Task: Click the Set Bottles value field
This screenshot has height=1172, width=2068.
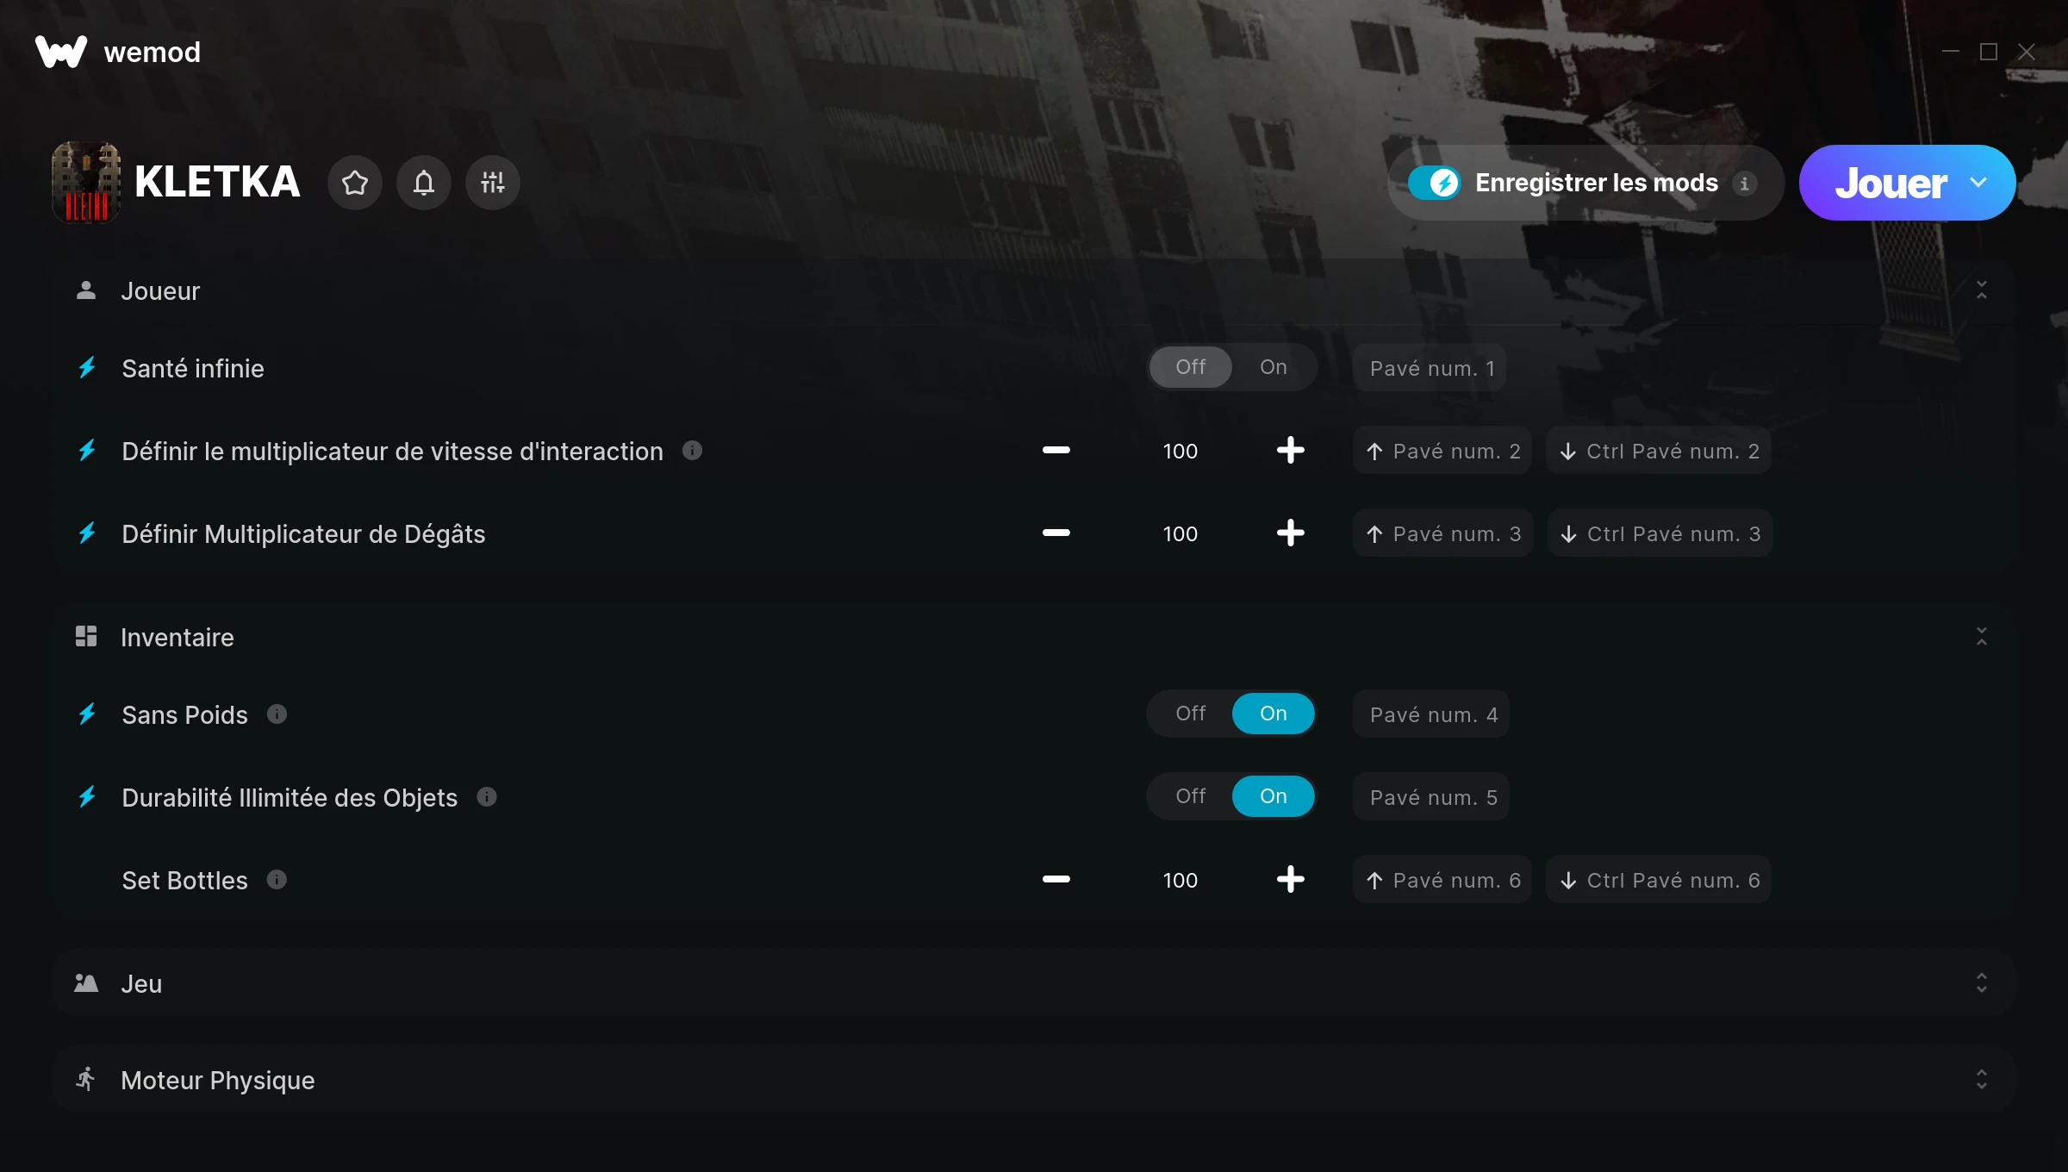Action: [1180, 880]
